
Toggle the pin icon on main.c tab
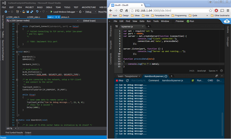tap(56, 17)
